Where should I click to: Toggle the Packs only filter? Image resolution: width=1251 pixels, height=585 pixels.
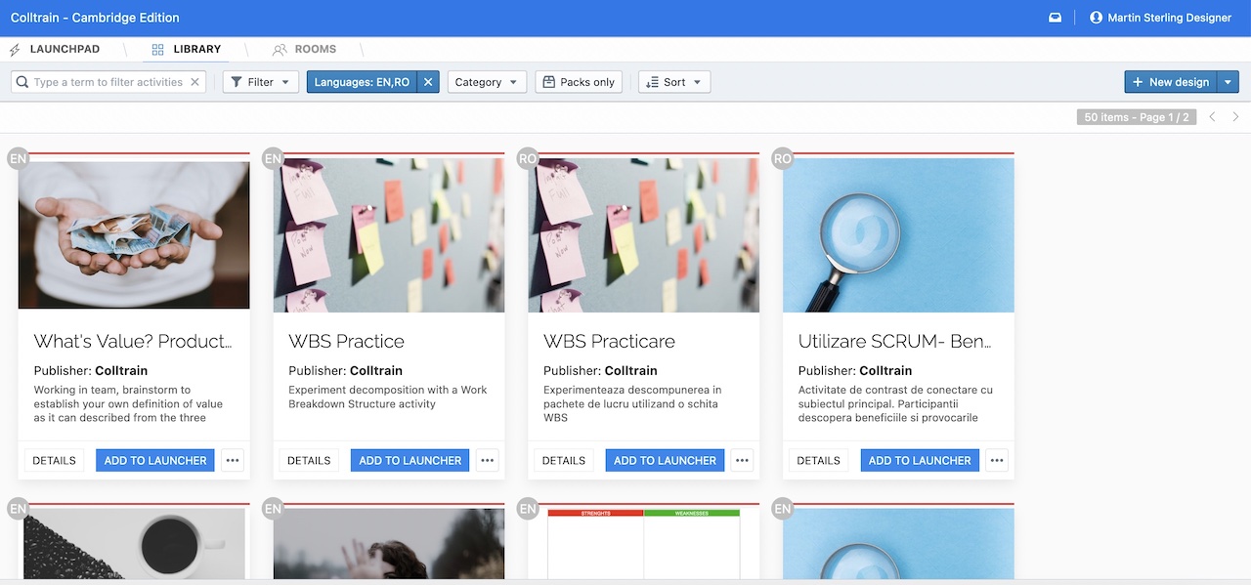(579, 82)
